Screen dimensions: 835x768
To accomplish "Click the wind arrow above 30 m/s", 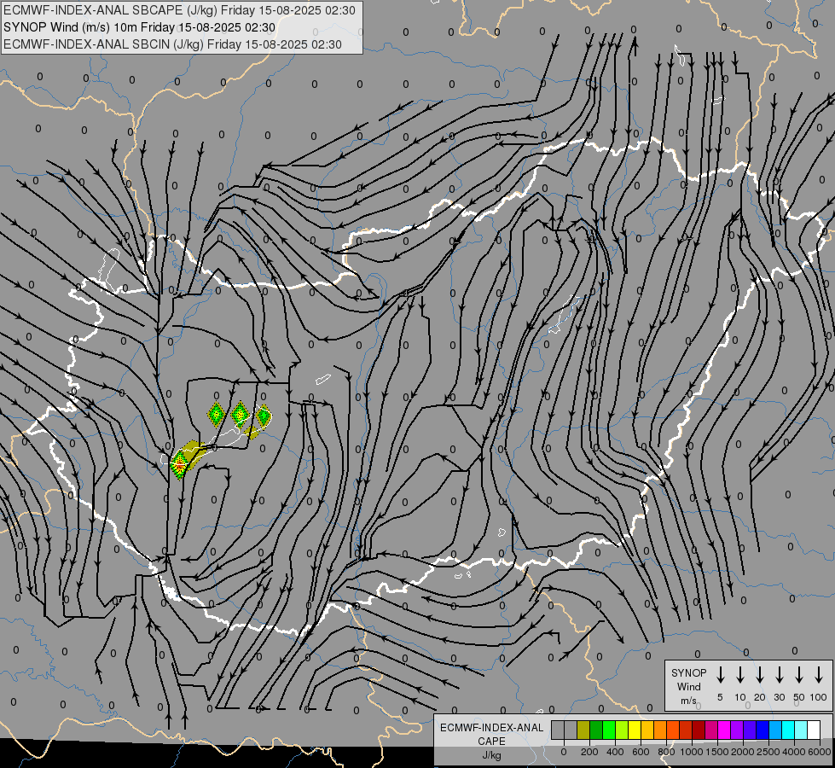I will [x=779, y=675].
